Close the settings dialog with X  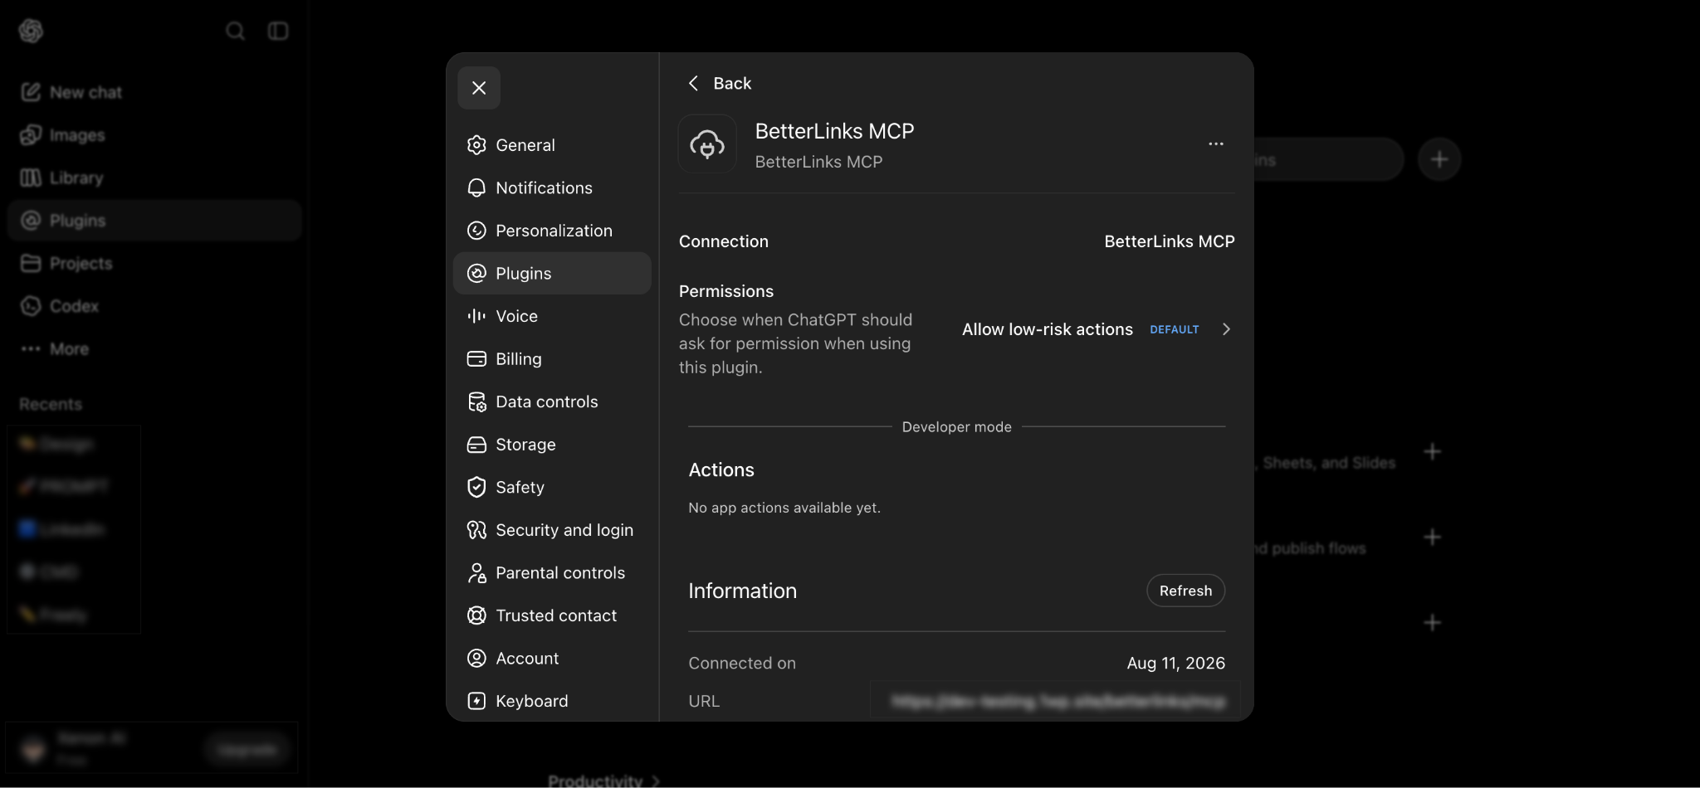[x=479, y=88]
